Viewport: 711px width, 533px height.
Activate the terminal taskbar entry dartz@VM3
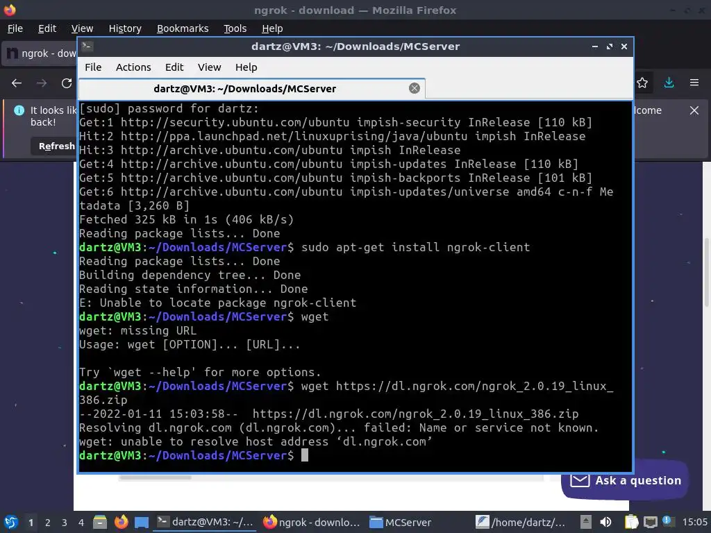[x=205, y=522]
